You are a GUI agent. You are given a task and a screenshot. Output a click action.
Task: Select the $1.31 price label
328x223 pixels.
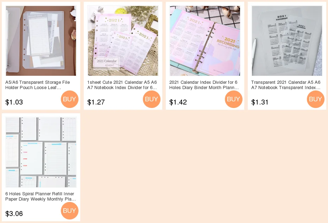(x=260, y=102)
